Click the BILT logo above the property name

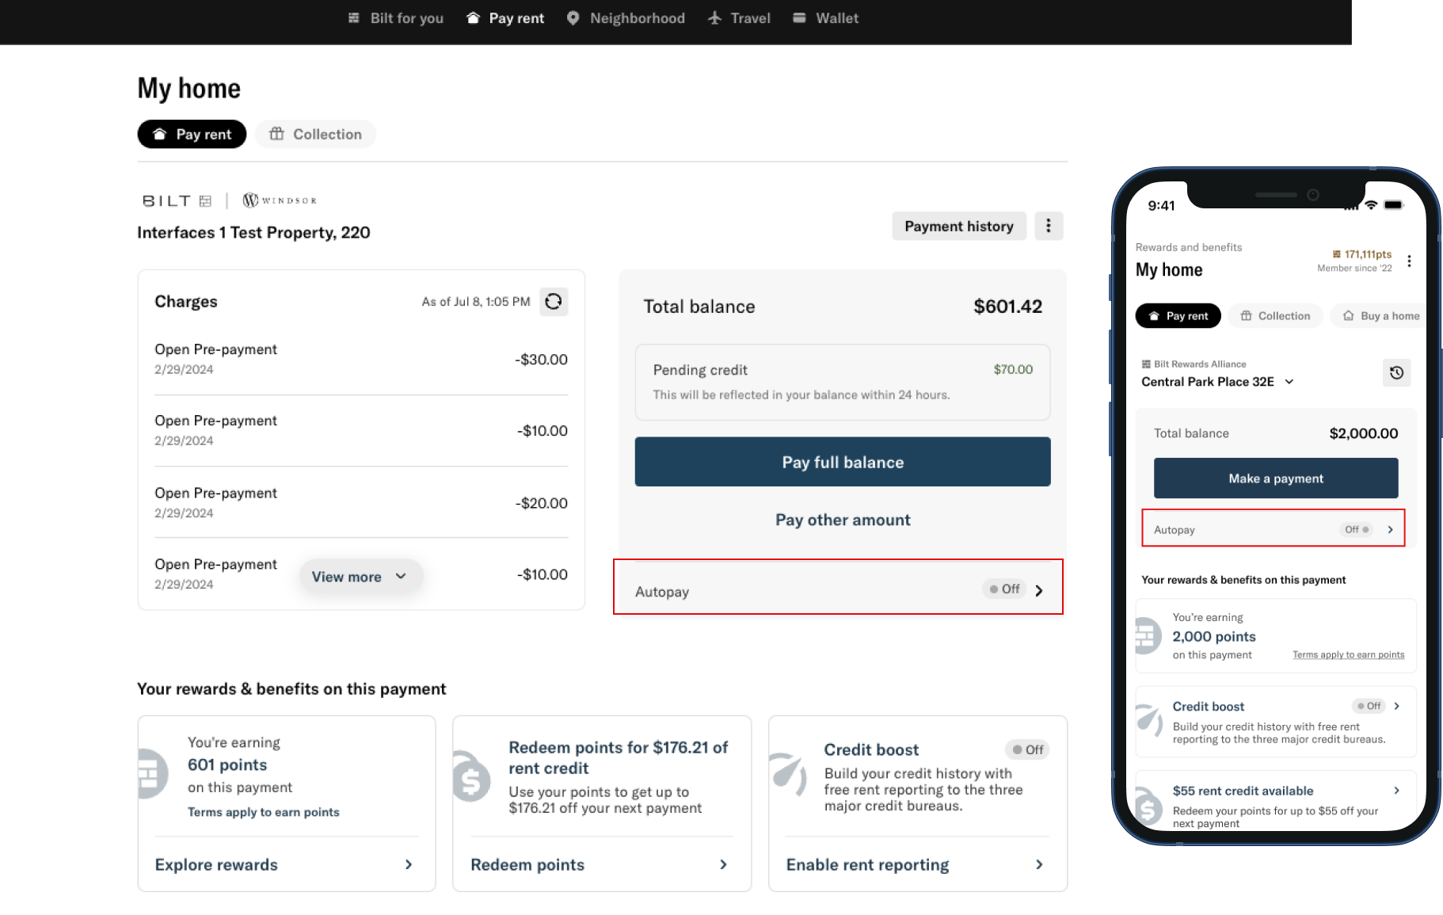(x=176, y=200)
